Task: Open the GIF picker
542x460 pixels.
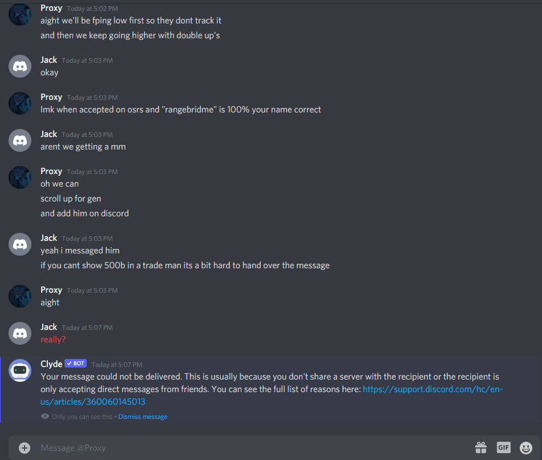Action: click(x=504, y=447)
